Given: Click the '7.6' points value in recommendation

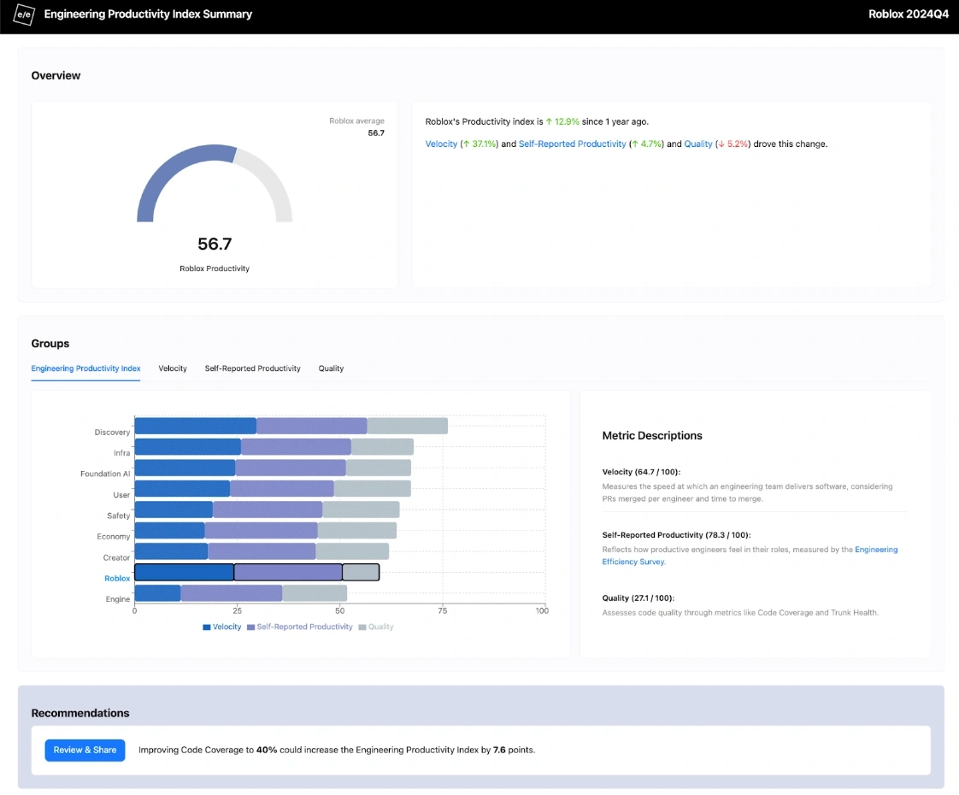Looking at the screenshot, I should 499,750.
